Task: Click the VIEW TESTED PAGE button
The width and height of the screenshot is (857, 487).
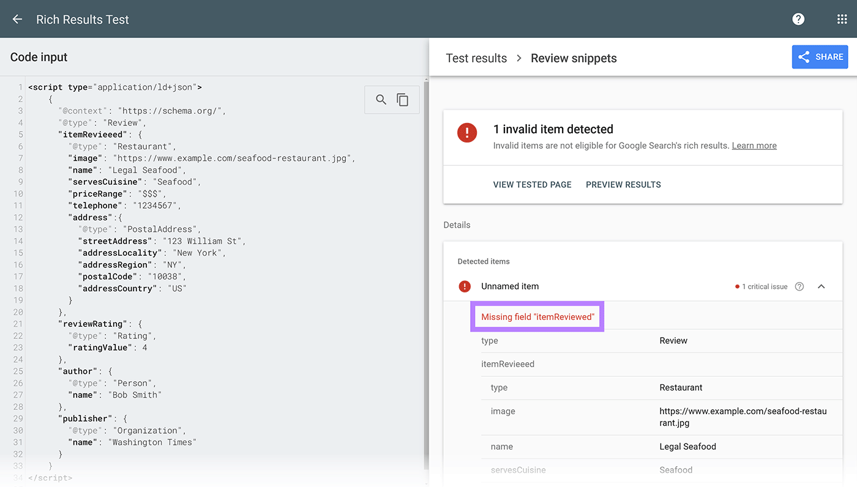Action: [532, 184]
